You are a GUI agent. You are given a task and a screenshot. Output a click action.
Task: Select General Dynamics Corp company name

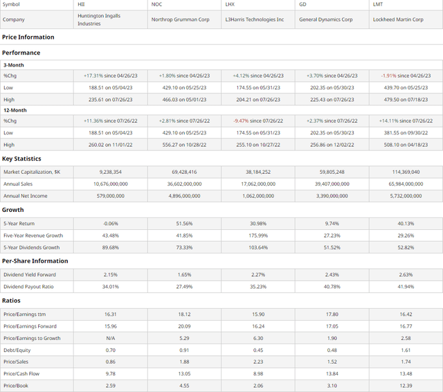(326, 19)
